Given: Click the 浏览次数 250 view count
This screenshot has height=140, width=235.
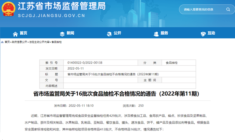Looking at the screenshot, I should pyautogui.click(x=133, y=106).
